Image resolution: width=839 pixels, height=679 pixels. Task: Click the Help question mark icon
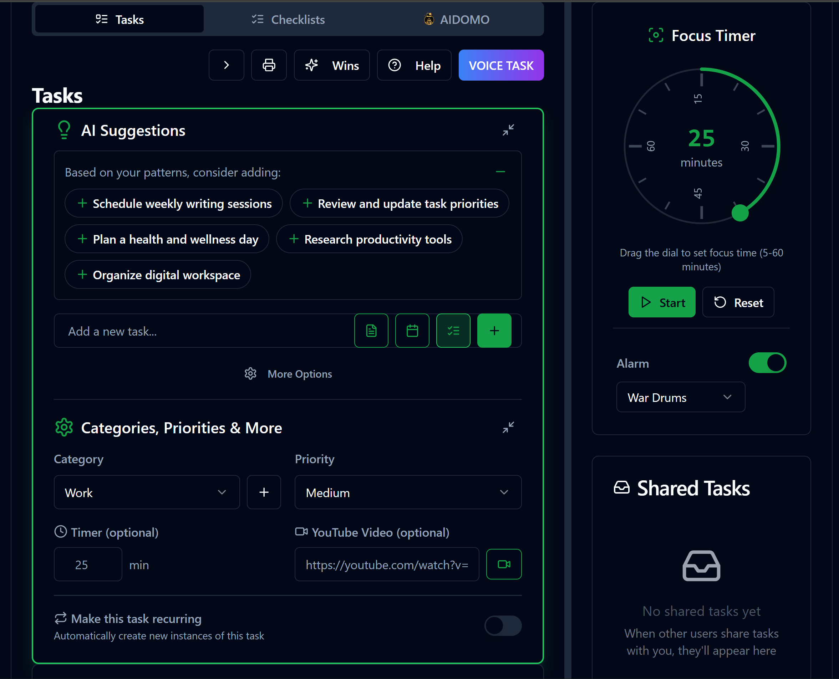(395, 65)
